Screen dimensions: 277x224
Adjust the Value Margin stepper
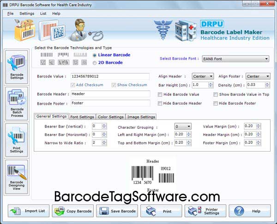pos(258,126)
